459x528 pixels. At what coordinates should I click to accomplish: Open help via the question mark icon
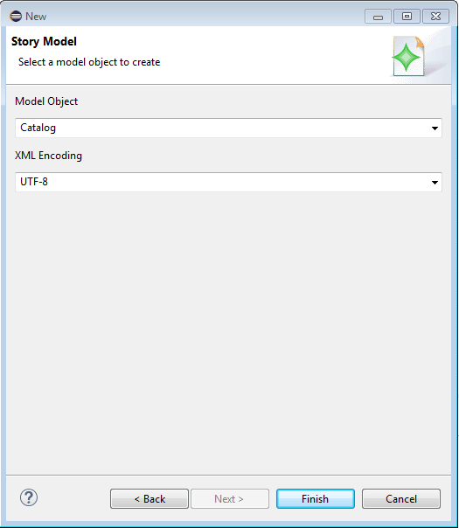[x=29, y=497]
